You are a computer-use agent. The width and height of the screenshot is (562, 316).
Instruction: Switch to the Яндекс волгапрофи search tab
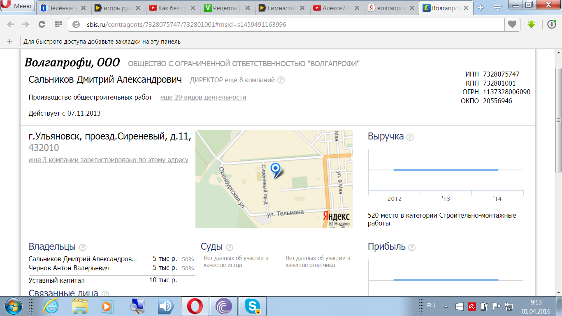(391, 7)
